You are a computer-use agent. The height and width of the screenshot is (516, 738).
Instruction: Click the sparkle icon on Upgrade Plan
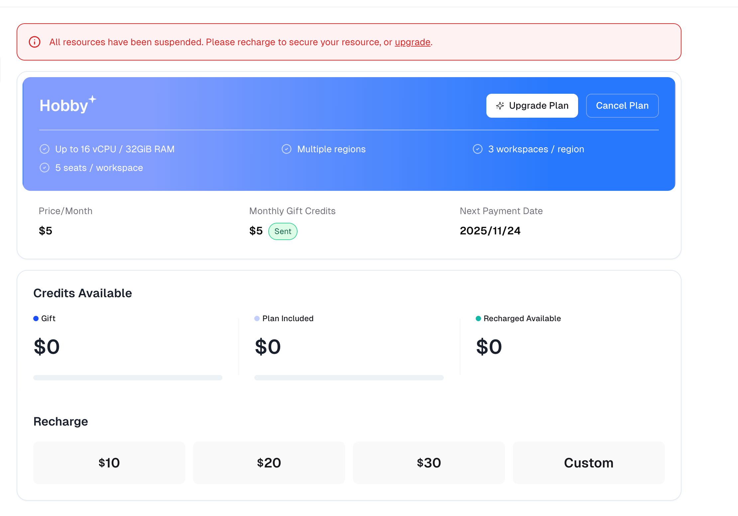[500, 106]
